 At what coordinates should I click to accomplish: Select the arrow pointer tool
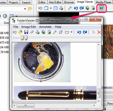pos(94,32)
